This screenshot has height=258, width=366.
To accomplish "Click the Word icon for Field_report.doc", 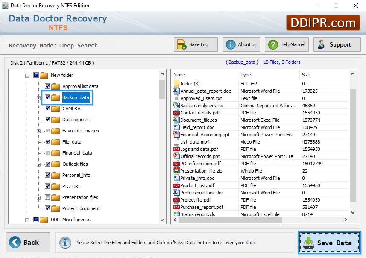I will tap(176, 127).
